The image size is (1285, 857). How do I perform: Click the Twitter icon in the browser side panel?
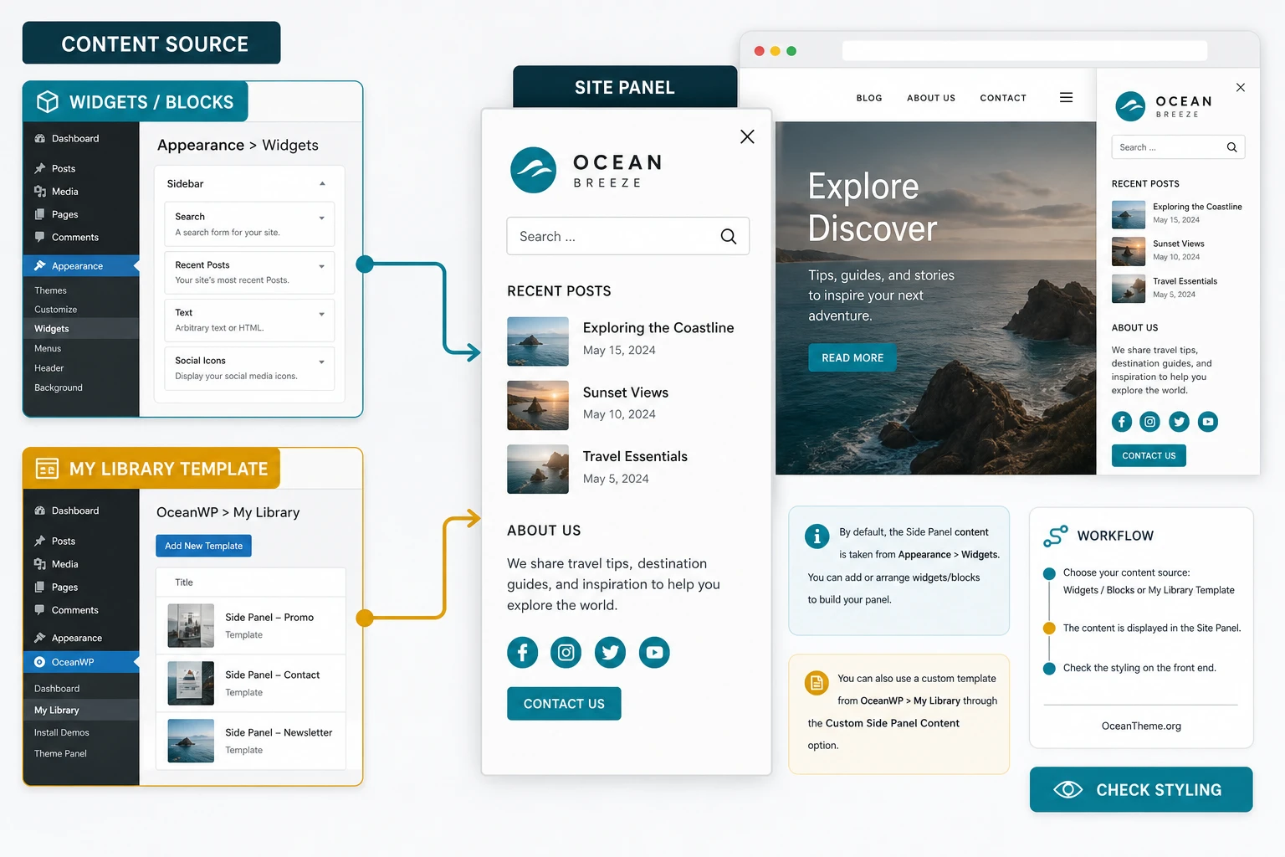(1180, 422)
